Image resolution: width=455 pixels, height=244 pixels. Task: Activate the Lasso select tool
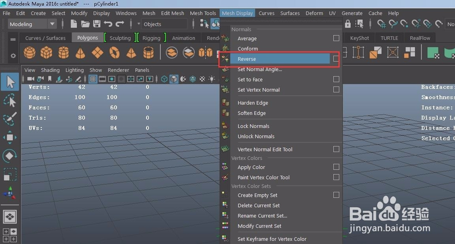(x=10, y=101)
